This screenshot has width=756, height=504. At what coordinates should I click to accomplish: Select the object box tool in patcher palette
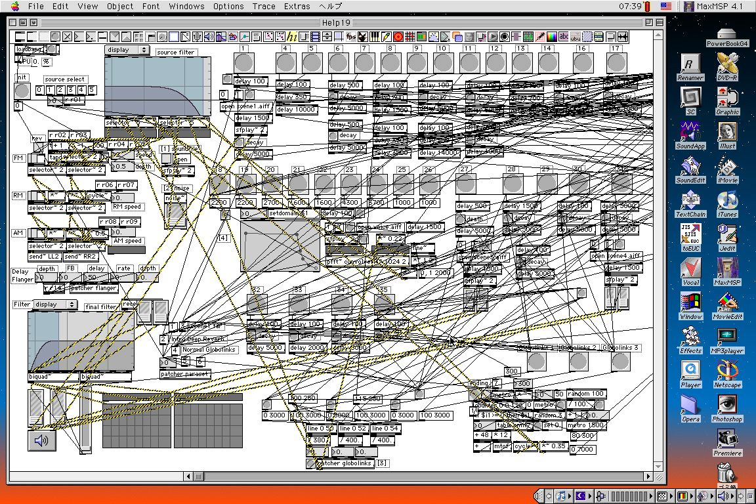pyautogui.click(x=20, y=37)
